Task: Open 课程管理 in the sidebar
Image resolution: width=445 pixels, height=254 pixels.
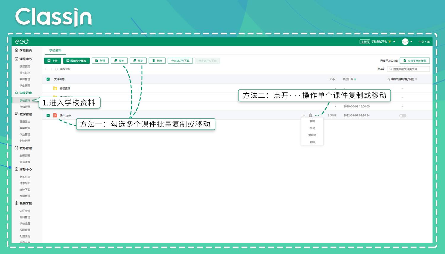Action: (x=25, y=67)
